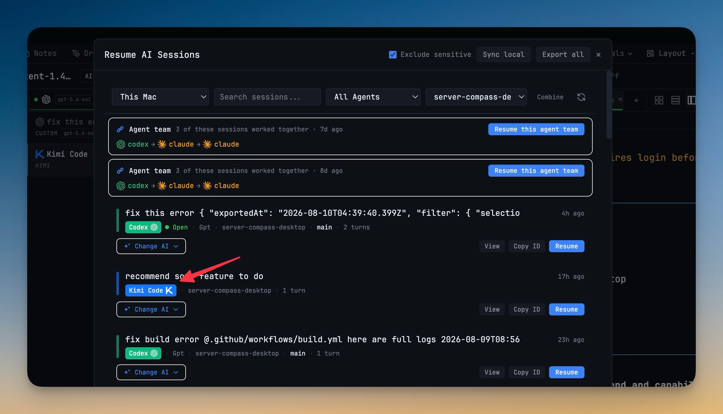This screenshot has height=414, width=723.
Task: Select rows layout icon in background window
Action: pyautogui.click(x=675, y=100)
